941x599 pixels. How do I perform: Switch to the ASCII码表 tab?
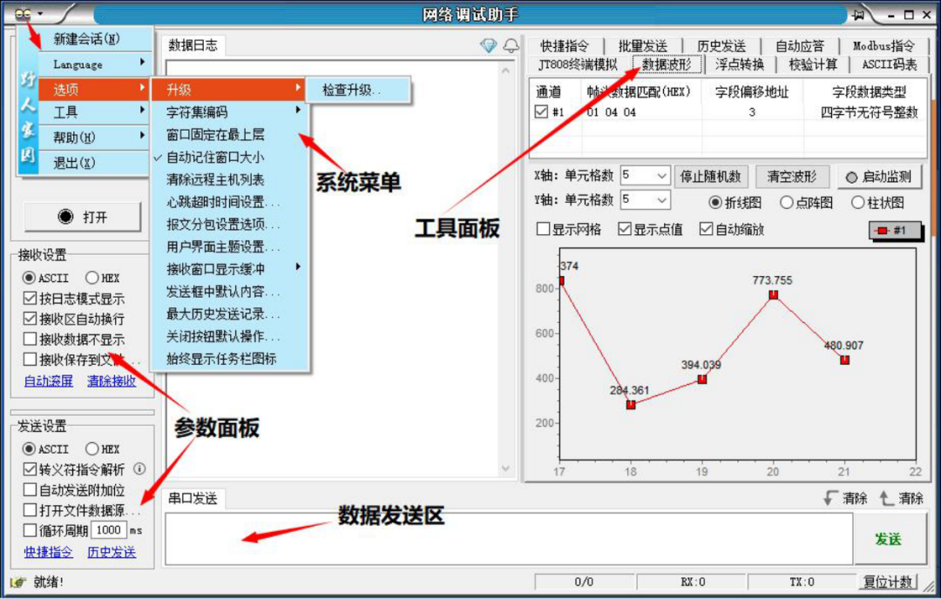(x=890, y=64)
